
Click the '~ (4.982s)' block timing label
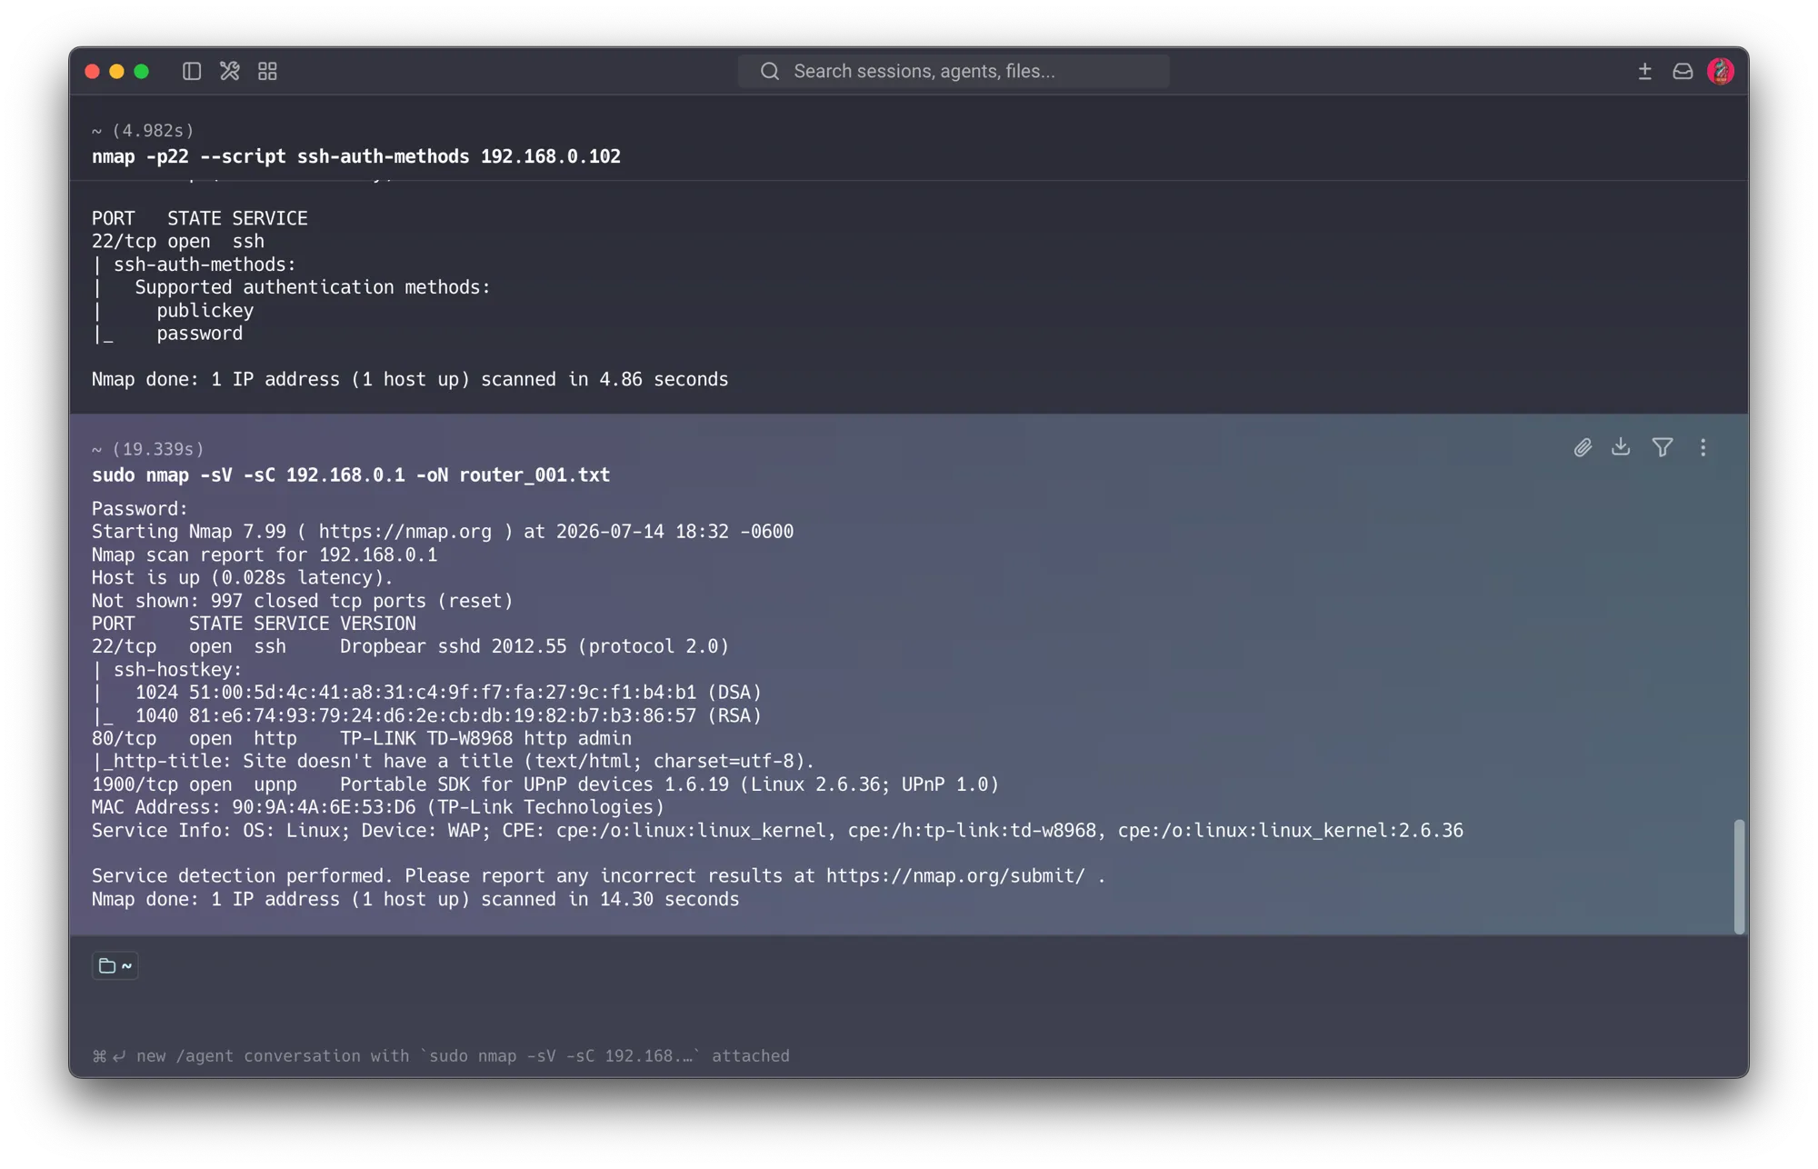pyautogui.click(x=143, y=131)
